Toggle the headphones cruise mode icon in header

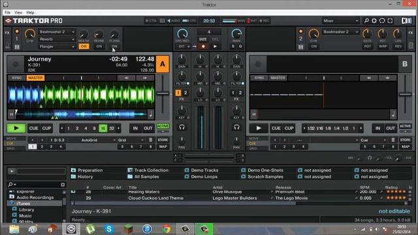tap(382, 21)
